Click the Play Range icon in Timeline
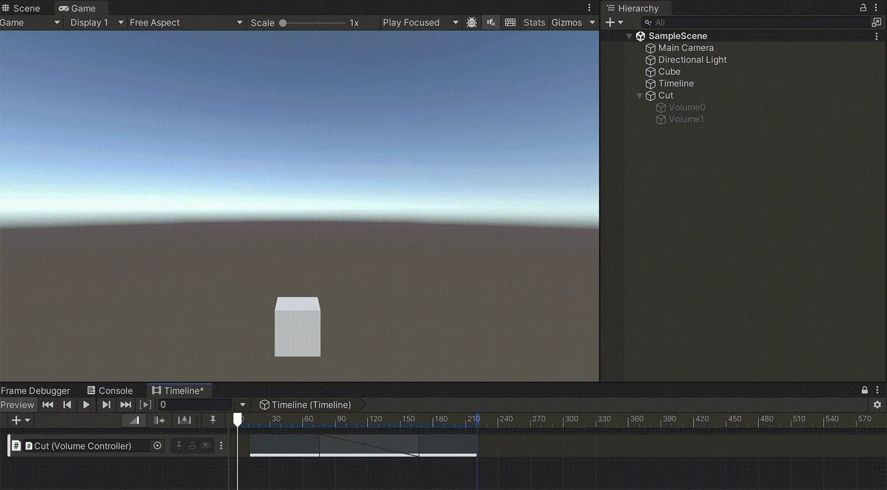 pos(145,405)
